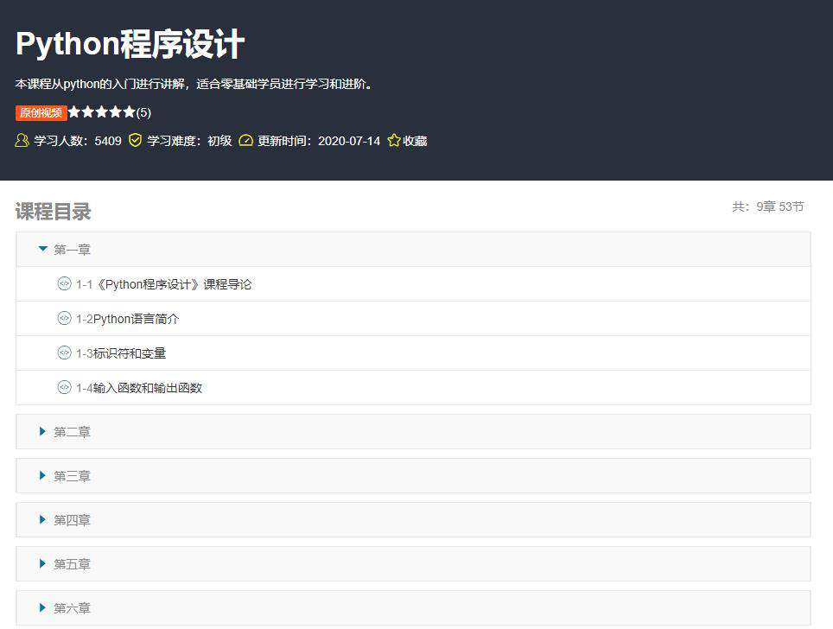
Task: Click the 收藏 favorite link
Action: [x=415, y=141]
